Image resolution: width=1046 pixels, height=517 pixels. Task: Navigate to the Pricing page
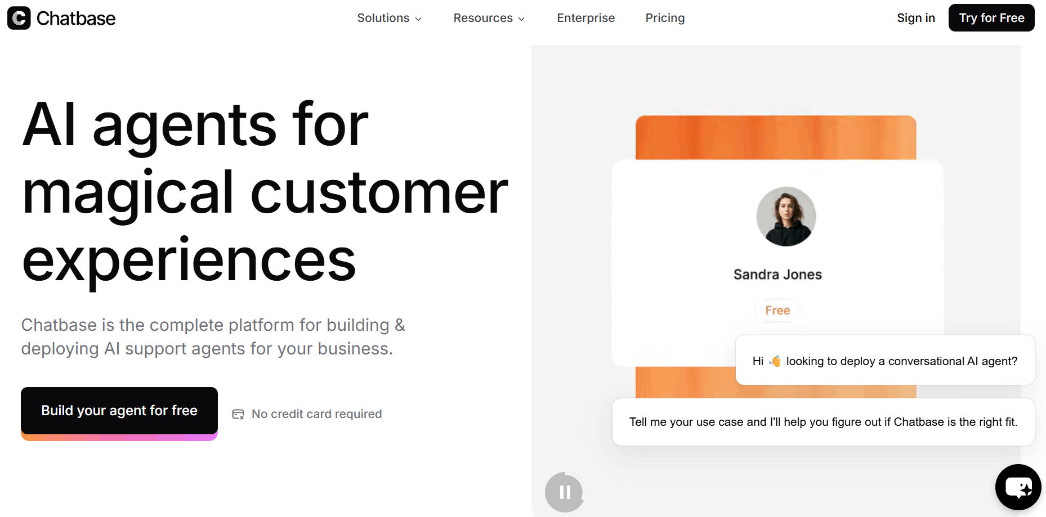(x=665, y=17)
